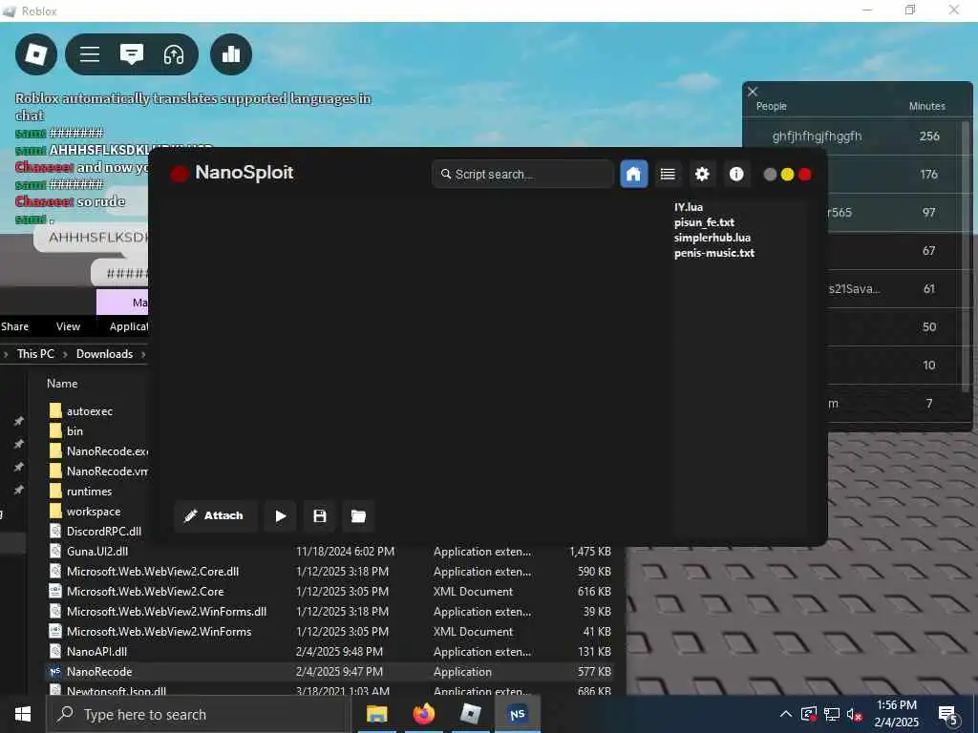Screen dimensions: 978x733
Task: Open a script file with folder icon
Action: click(359, 516)
